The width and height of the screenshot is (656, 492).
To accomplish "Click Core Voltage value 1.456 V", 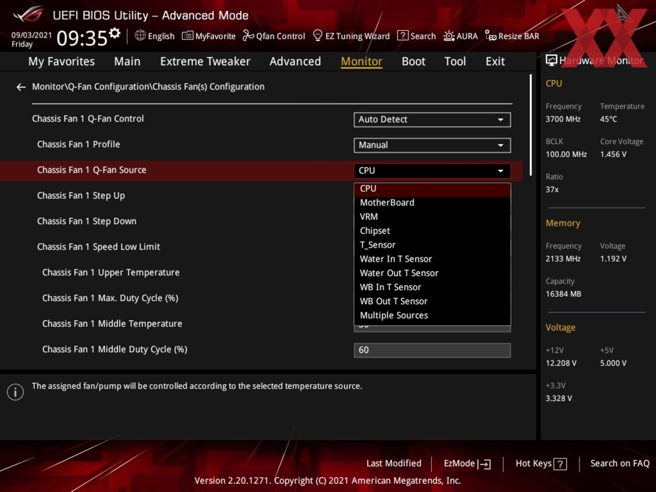I will 613,154.
